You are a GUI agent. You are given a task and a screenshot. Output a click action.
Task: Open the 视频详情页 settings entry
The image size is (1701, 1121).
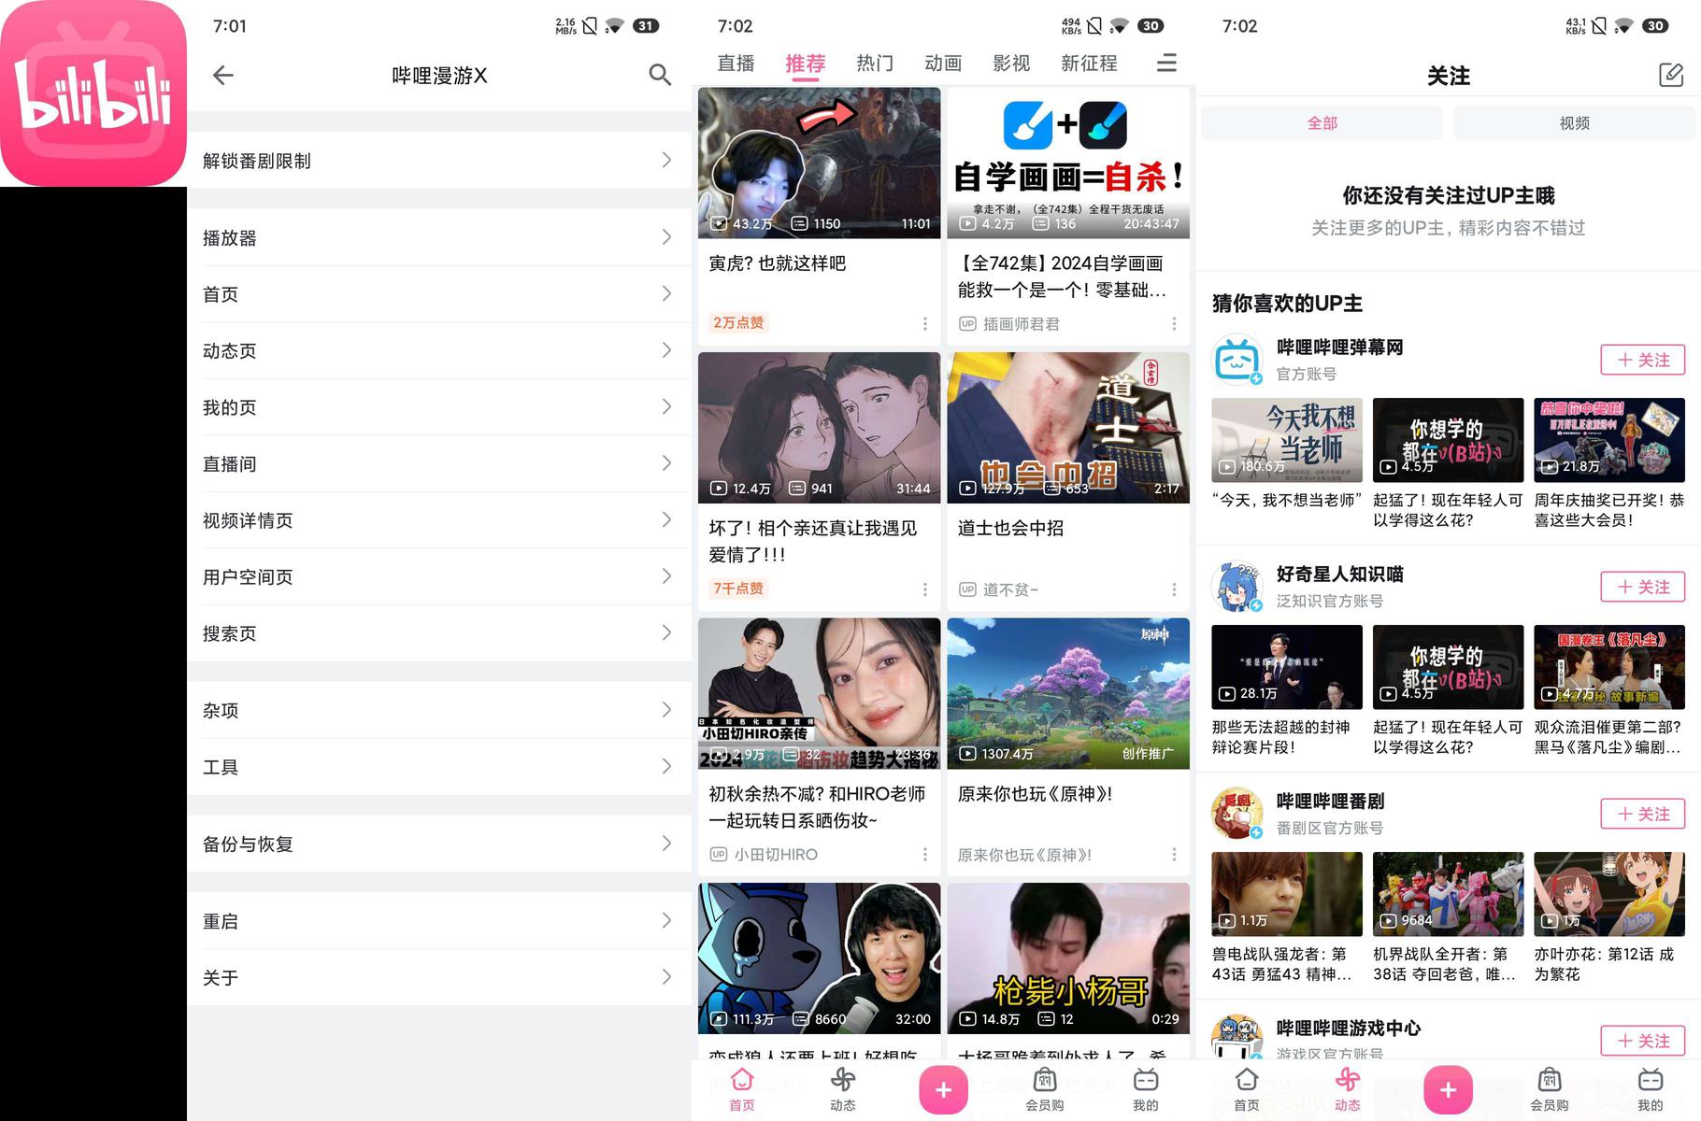point(439,520)
